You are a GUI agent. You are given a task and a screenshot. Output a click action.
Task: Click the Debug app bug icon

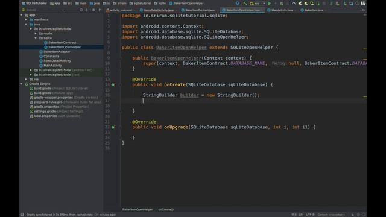[x=282, y=4]
